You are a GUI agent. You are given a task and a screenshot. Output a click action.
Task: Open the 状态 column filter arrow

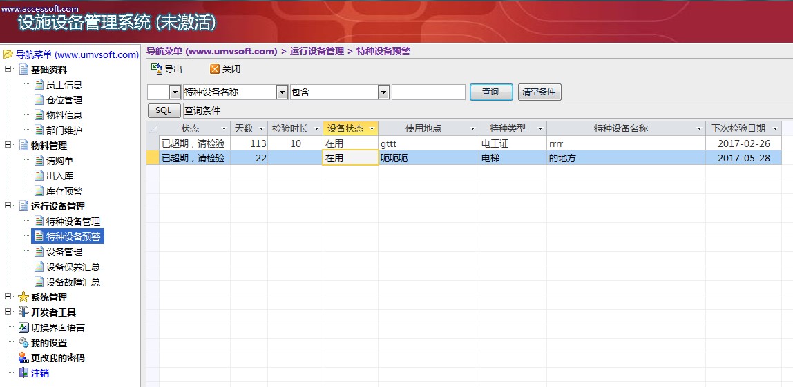(x=224, y=129)
